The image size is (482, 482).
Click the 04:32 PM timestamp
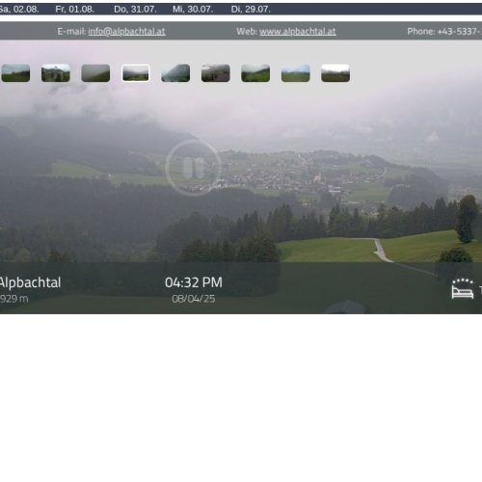194,282
